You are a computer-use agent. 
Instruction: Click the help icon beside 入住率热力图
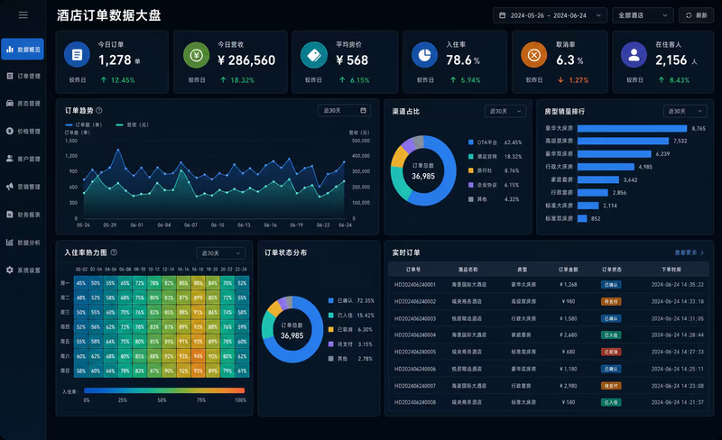coord(114,252)
